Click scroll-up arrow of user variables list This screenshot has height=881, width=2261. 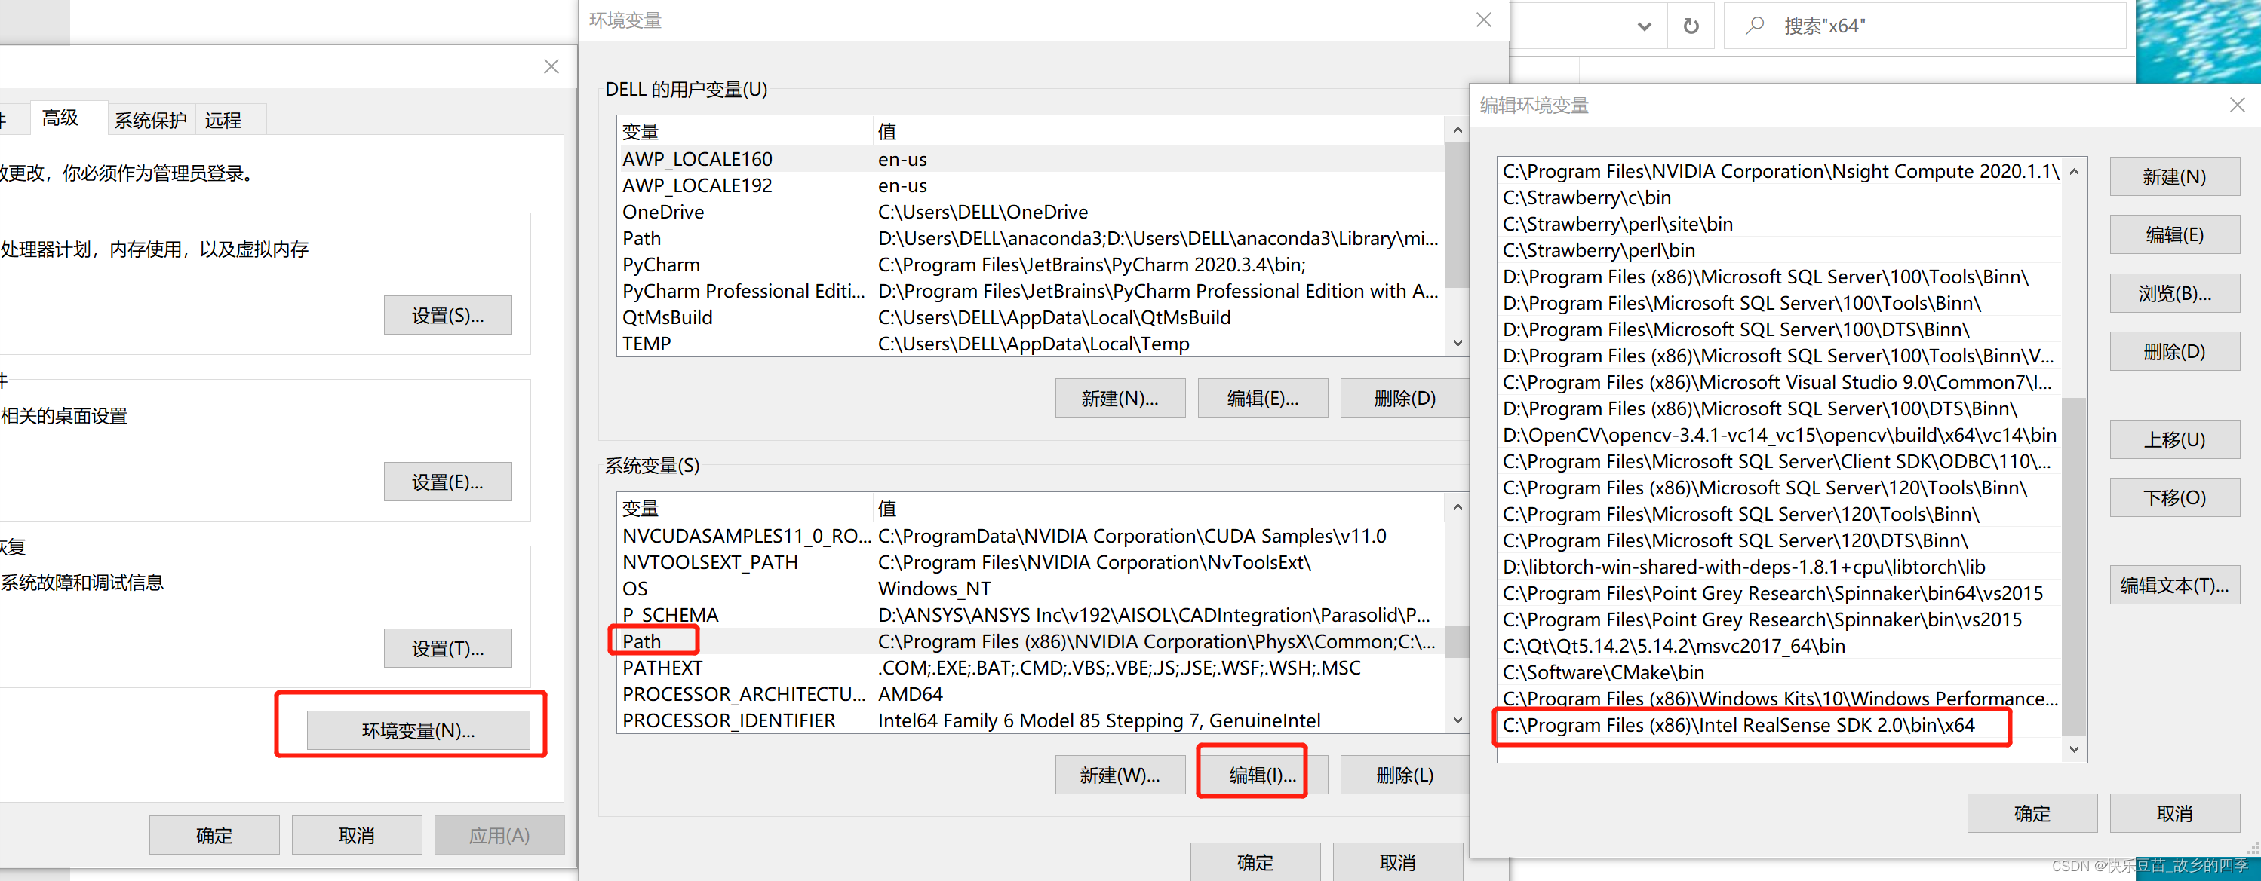tap(1457, 130)
